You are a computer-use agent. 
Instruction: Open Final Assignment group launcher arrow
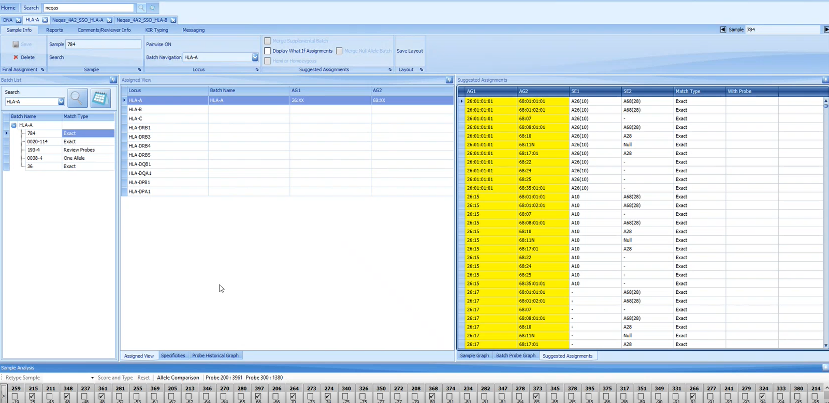(42, 69)
